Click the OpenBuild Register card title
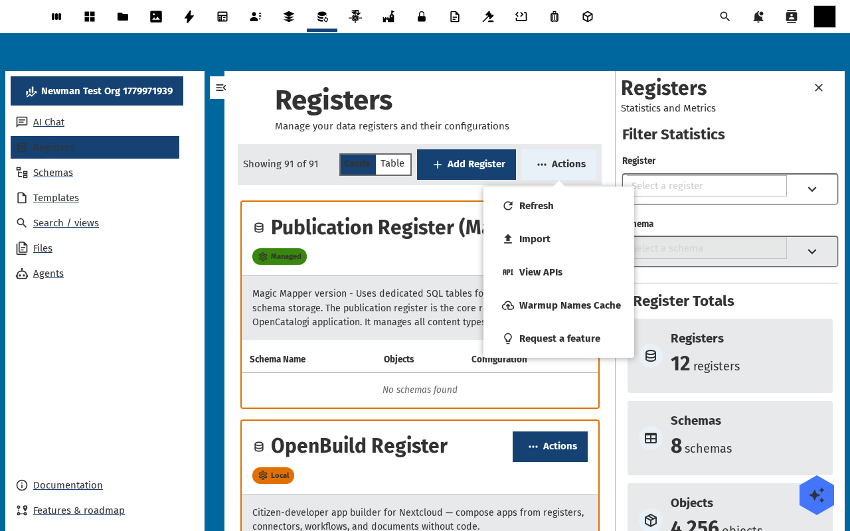Screen dimensions: 850x531 [359, 446]
